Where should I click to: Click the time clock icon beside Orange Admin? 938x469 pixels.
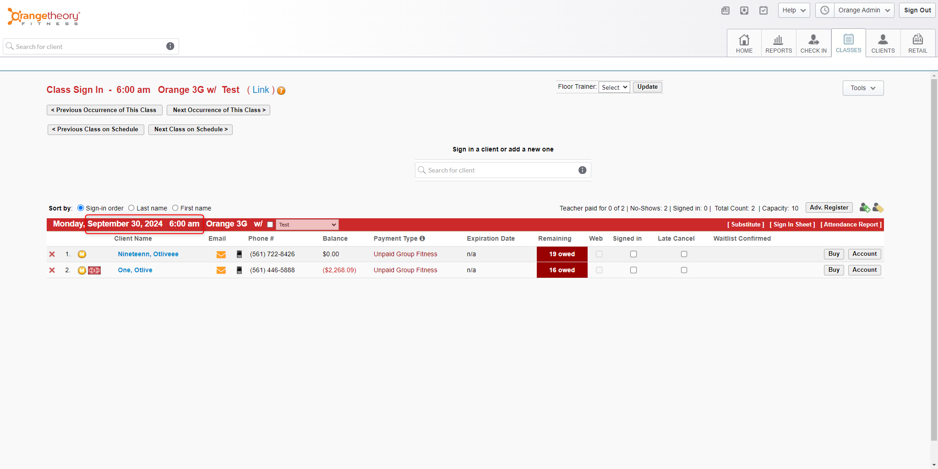[824, 10]
